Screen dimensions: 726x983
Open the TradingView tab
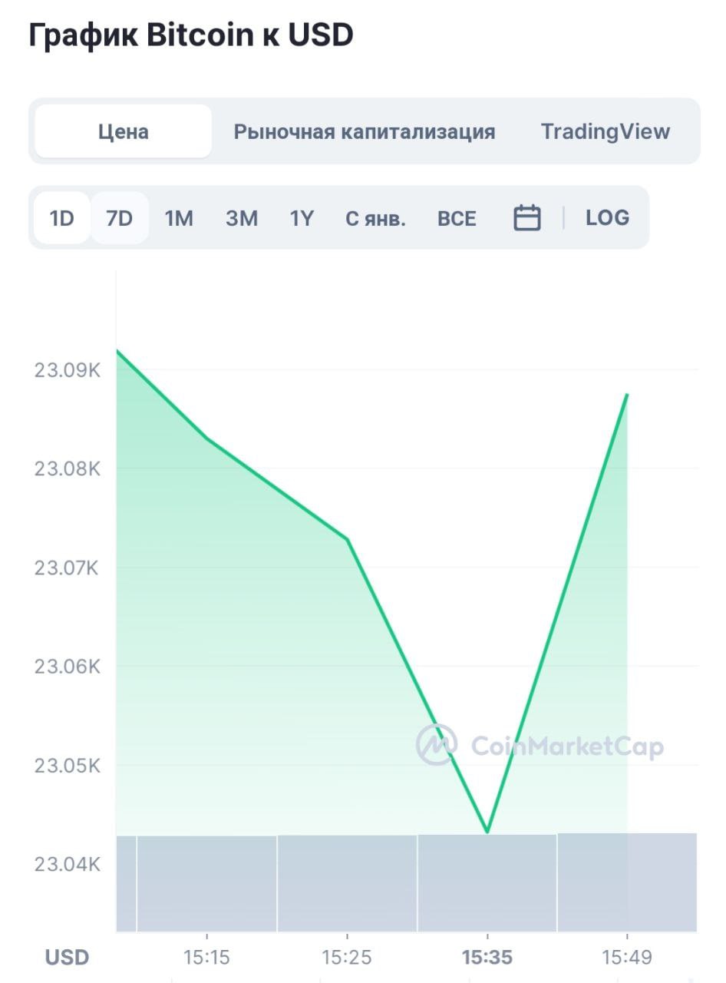[606, 131]
